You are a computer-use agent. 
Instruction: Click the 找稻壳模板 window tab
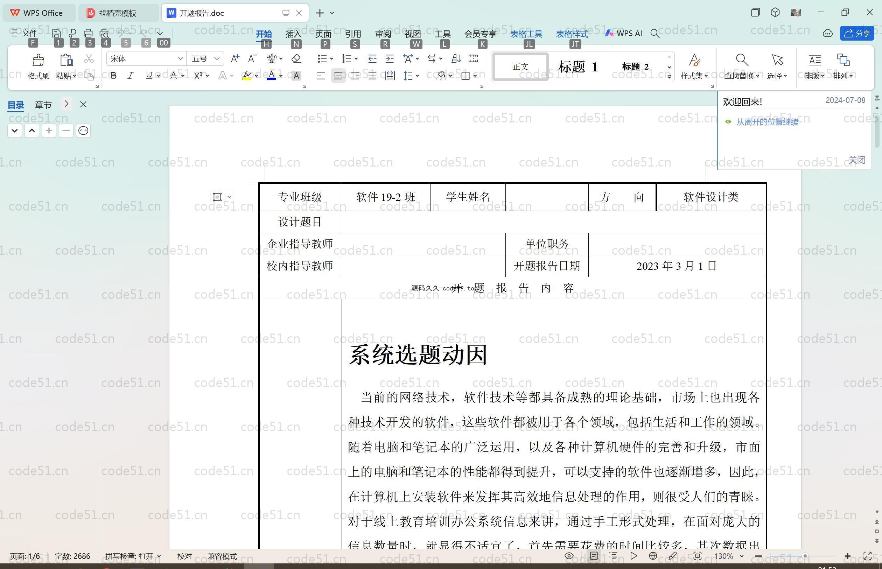pyautogui.click(x=118, y=13)
